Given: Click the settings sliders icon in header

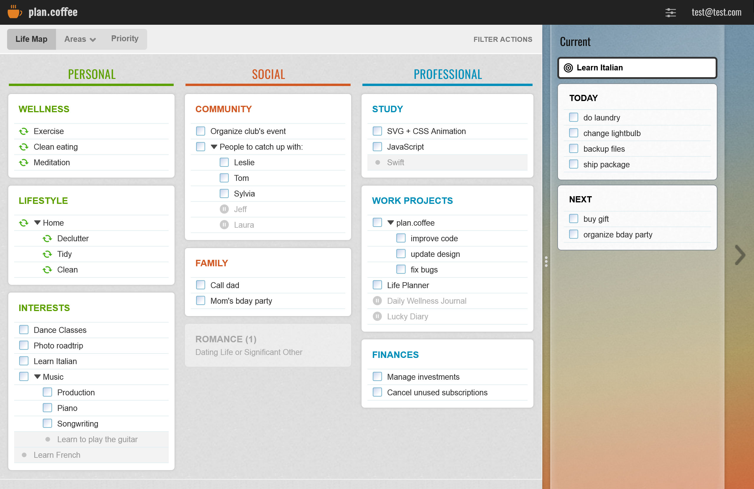Looking at the screenshot, I should point(670,13).
